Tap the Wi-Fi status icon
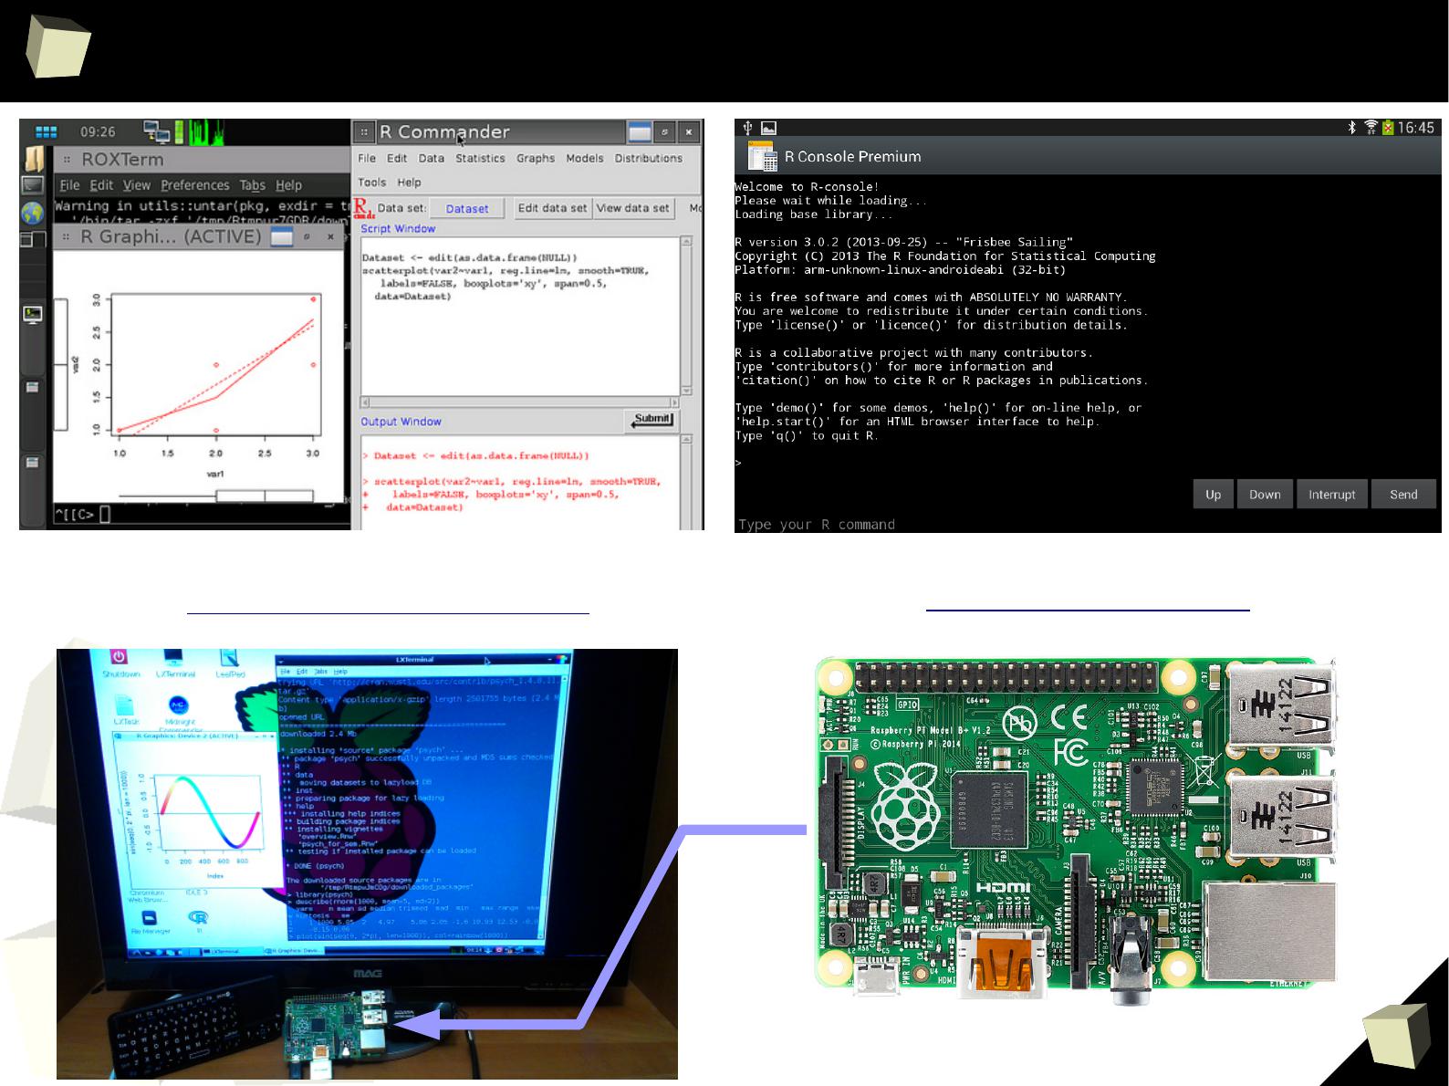The height and width of the screenshot is (1086, 1449). tap(1371, 128)
